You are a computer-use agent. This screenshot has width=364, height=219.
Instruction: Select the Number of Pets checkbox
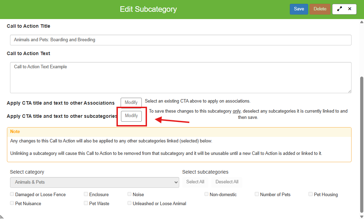click(x=257, y=194)
